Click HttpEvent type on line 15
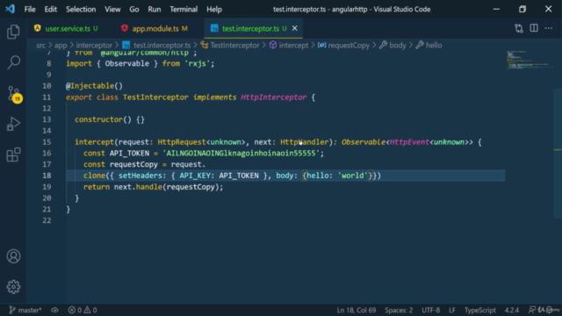This screenshot has width=562, height=316. click(x=409, y=142)
